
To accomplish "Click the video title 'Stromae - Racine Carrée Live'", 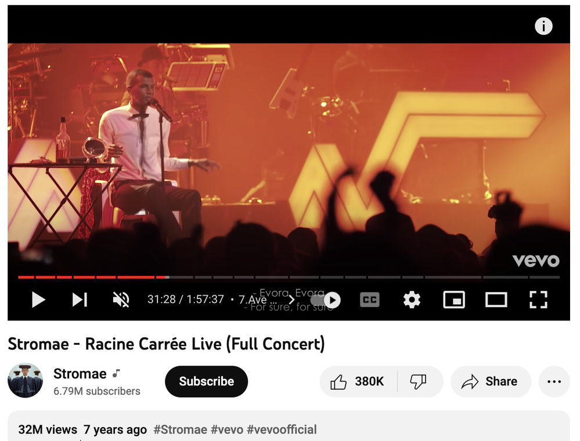I will [x=166, y=344].
